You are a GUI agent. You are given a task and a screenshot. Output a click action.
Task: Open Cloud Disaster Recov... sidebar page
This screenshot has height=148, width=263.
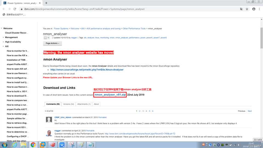17,33
